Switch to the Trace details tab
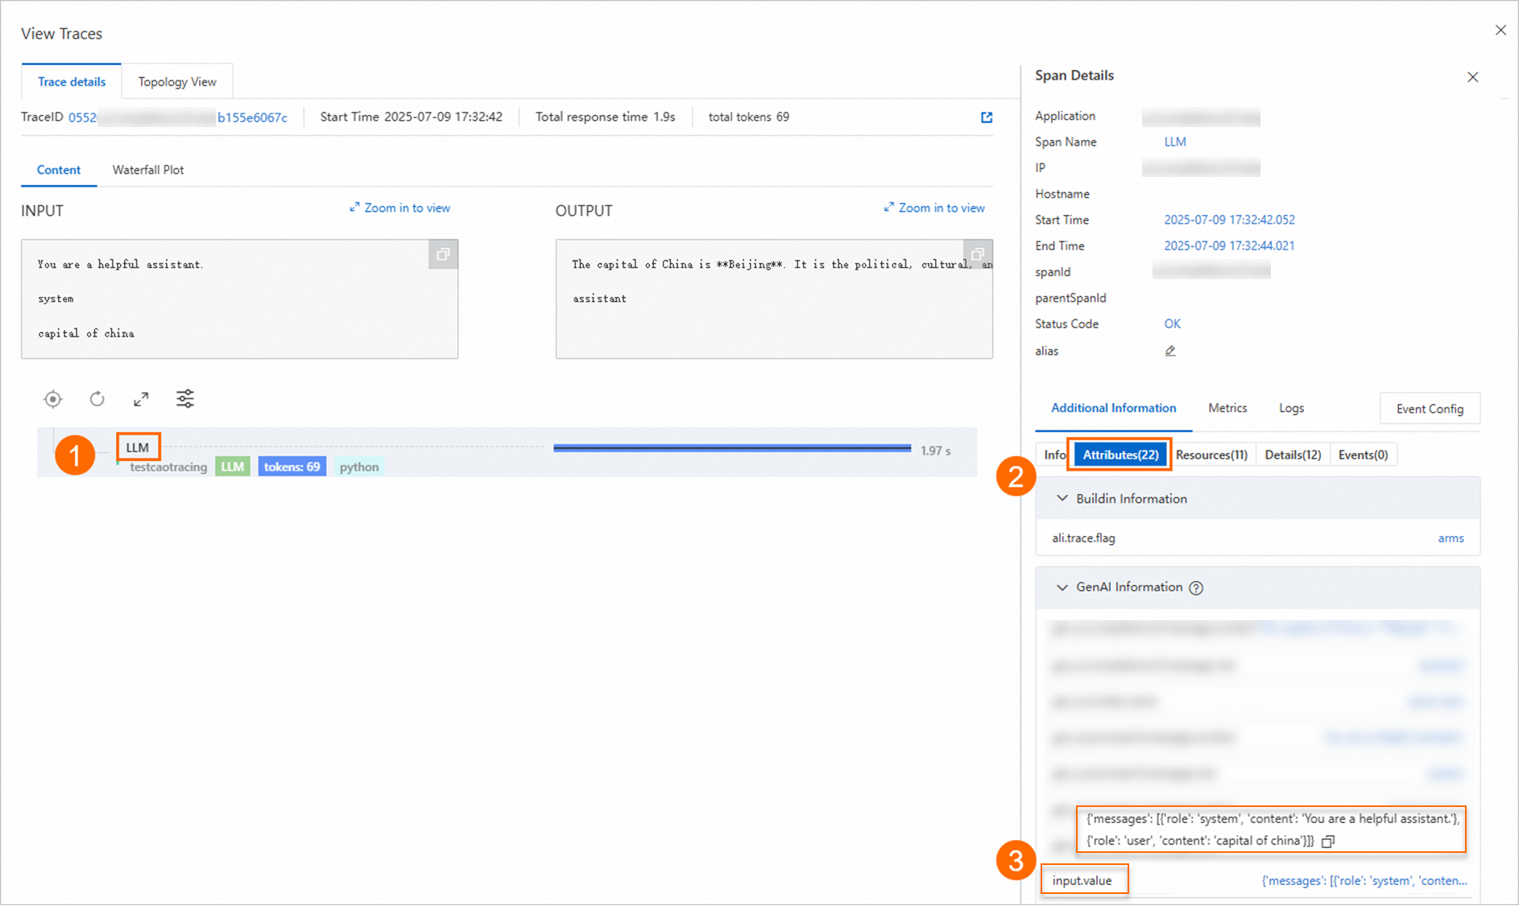 click(72, 81)
